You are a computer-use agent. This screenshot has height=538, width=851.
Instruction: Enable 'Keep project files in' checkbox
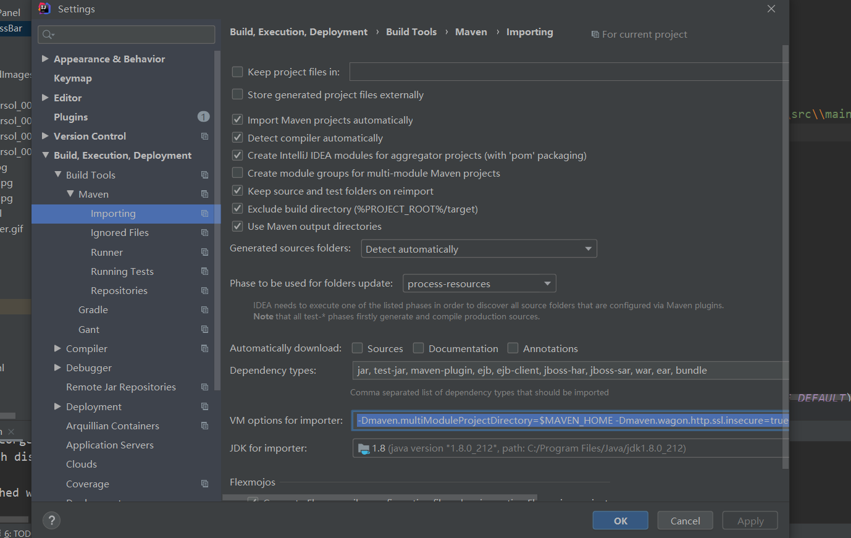[x=237, y=72]
